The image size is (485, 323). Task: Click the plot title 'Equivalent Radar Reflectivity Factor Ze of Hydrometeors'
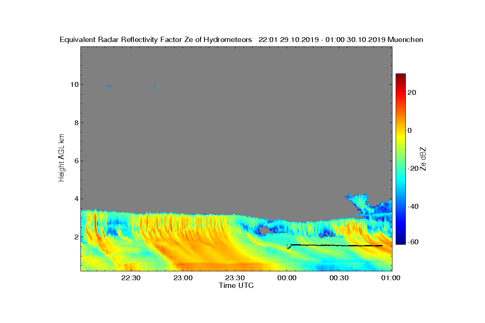[x=156, y=40]
